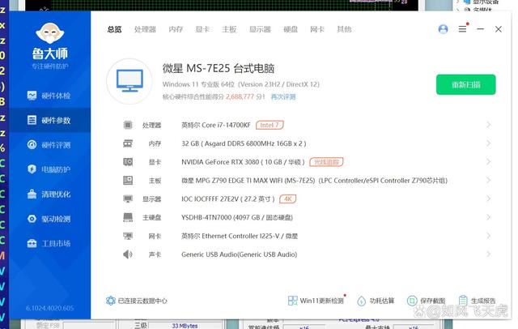Click 保存截图 at the bottom

[426, 301]
